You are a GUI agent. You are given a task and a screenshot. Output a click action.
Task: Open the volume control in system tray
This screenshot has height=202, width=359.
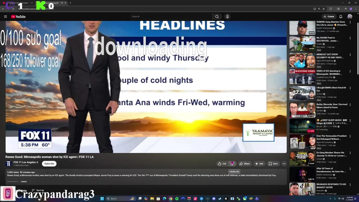(x=342, y=199)
